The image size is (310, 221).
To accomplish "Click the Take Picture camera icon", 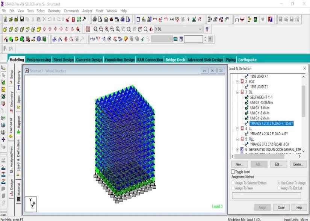I will point(111,19).
